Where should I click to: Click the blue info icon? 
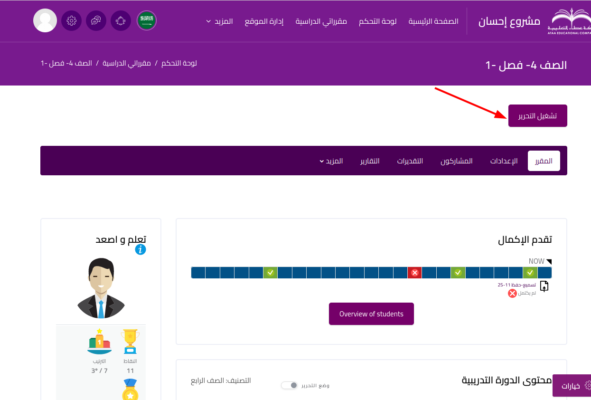click(141, 249)
